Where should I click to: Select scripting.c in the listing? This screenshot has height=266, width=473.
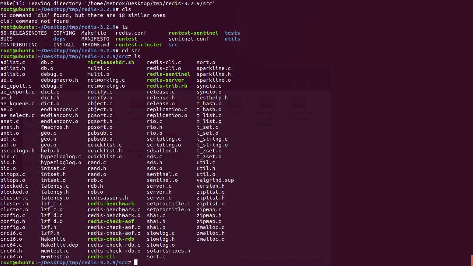tap(164, 139)
